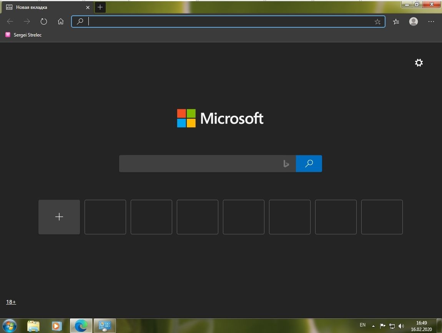Open the volume speaker icon
This screenshot has height=333, width=442.
click(401, 326)
